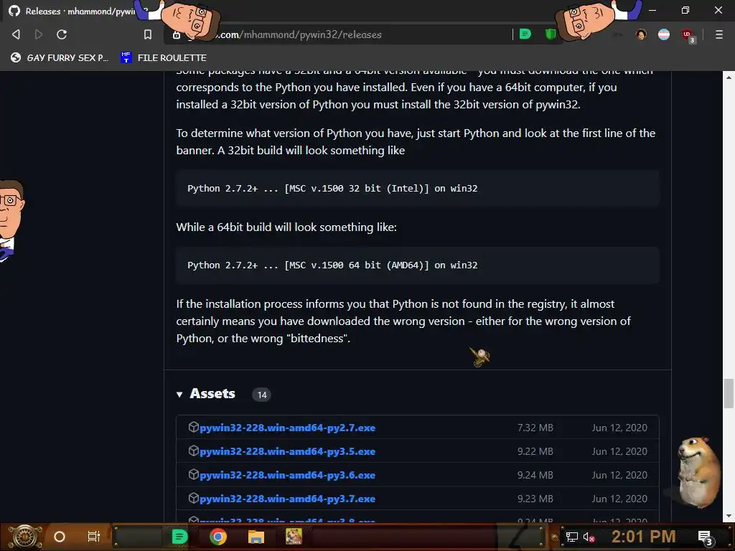Download pywin32-228.win-amd64-py2.7.exe
The width and height of the screenshot is (735, 551).
click(287, 428)
